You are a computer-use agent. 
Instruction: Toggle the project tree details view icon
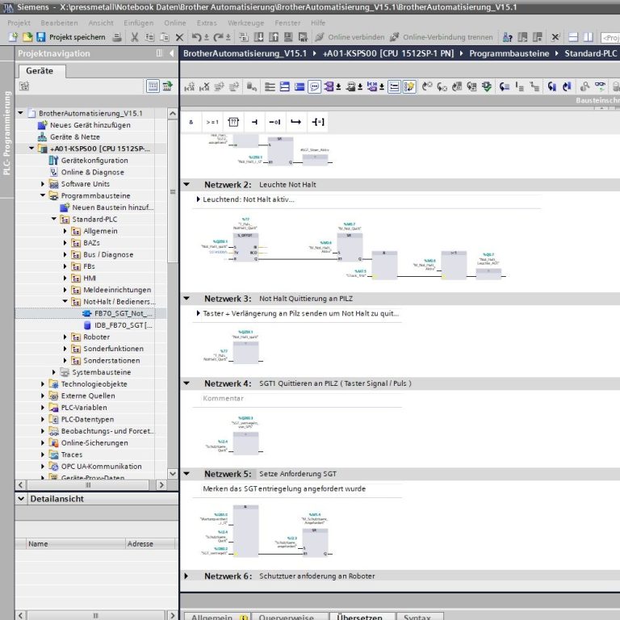[x=153, y=86]
